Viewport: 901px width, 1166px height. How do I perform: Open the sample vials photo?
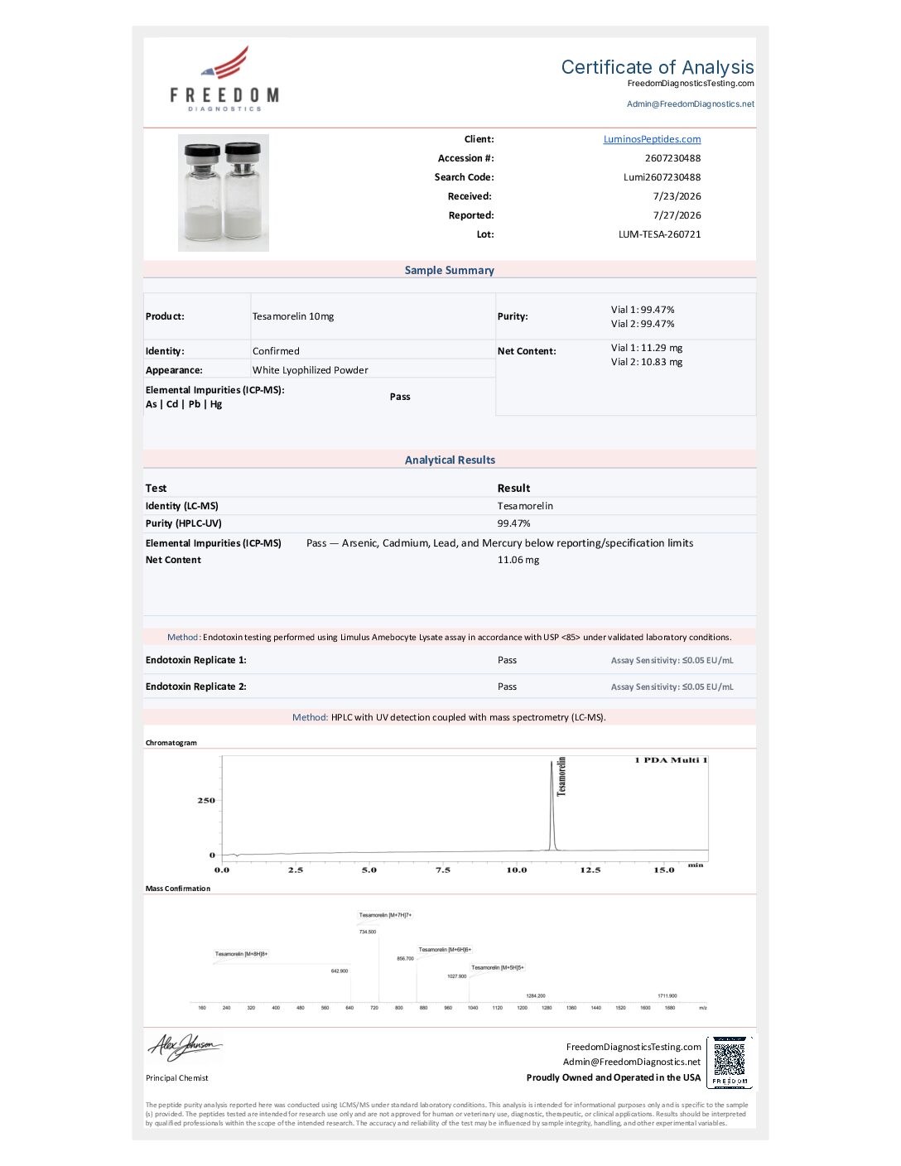pos(224,193)
